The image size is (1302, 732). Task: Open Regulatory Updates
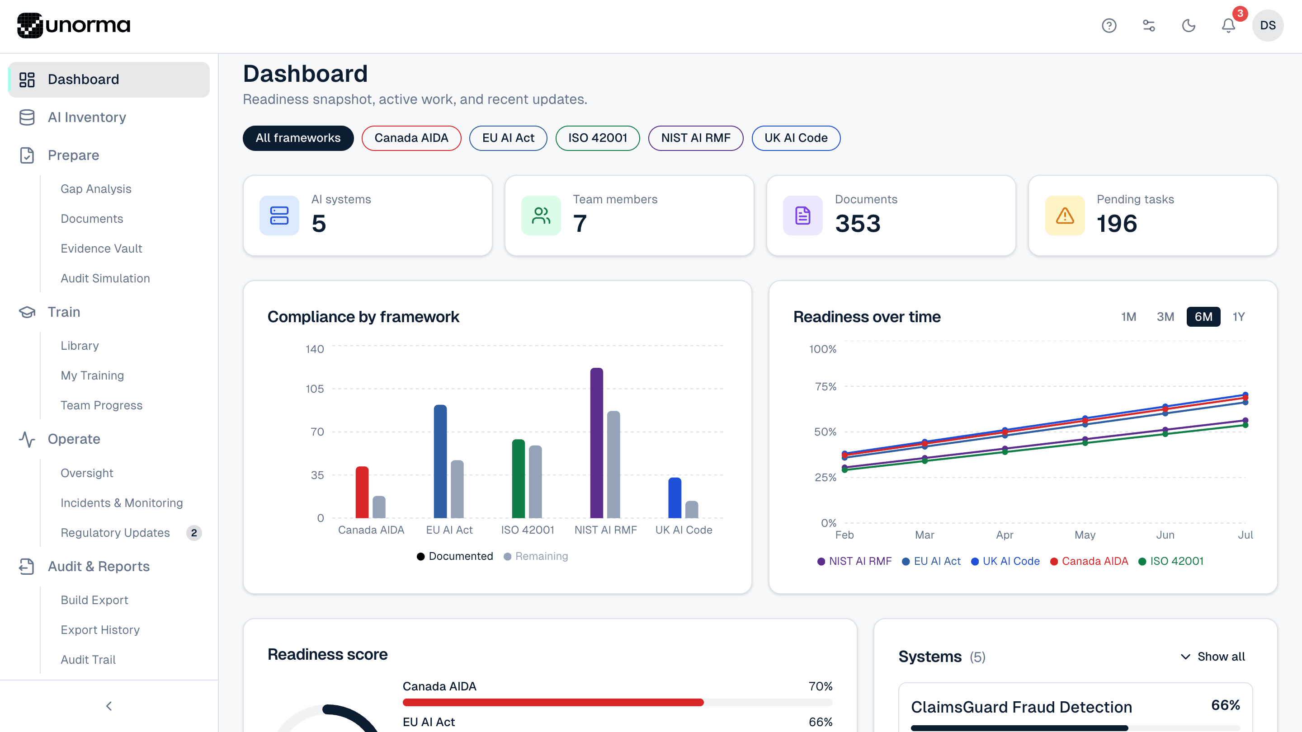[x=115, y=532]
